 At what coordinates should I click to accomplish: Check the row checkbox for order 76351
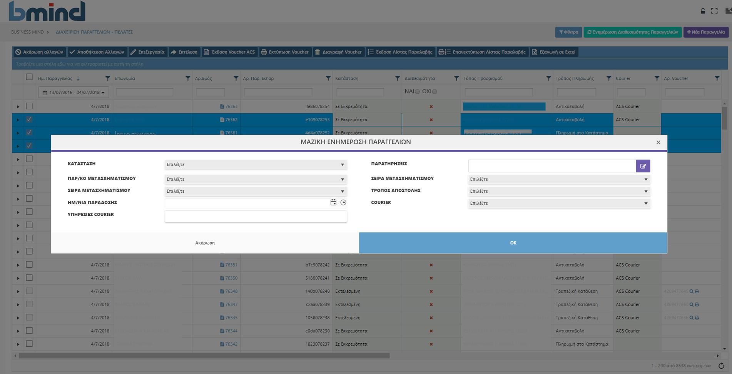point(29,265)
